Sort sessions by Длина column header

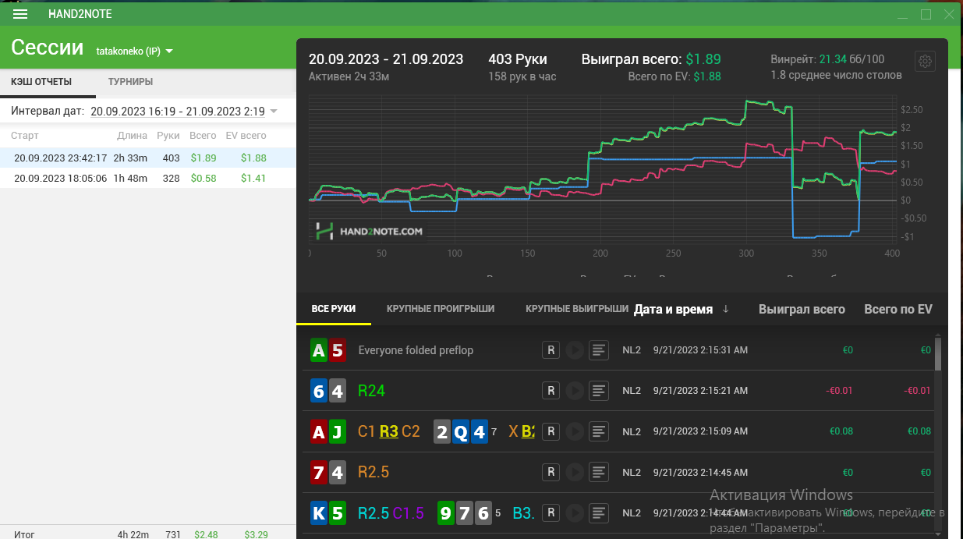tap(133, 136)
